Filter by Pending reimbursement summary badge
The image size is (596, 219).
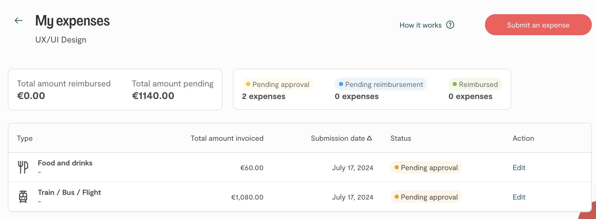point(381,84)
